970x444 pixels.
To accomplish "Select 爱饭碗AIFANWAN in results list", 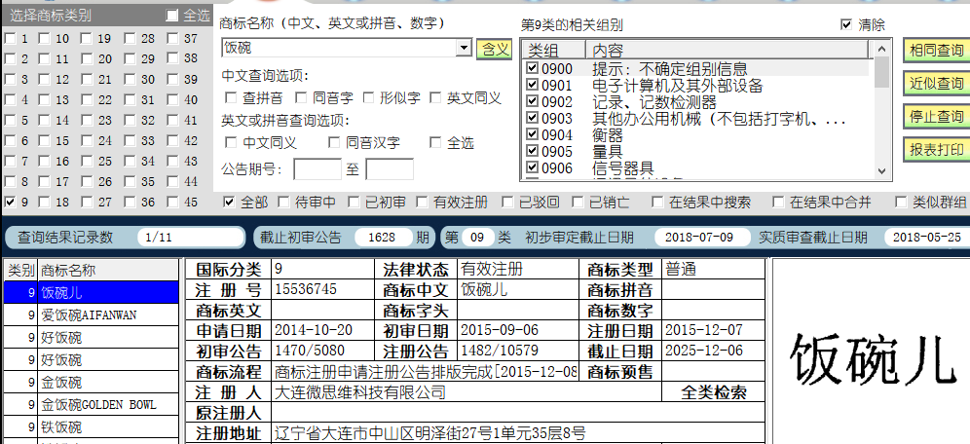I will point(89,314).
